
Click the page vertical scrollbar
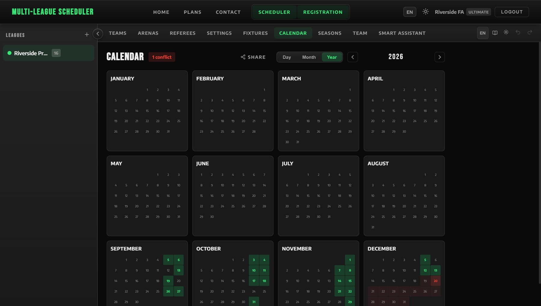click(539, 163)
